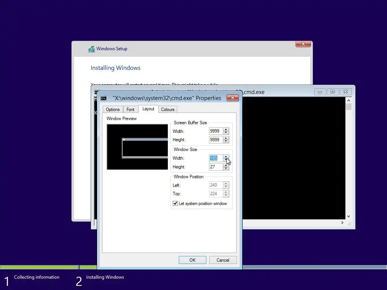The height and width of the screenshot is (290, 387).
Task: Uncheck Let system position window
Action: click(x=175, y=204)
